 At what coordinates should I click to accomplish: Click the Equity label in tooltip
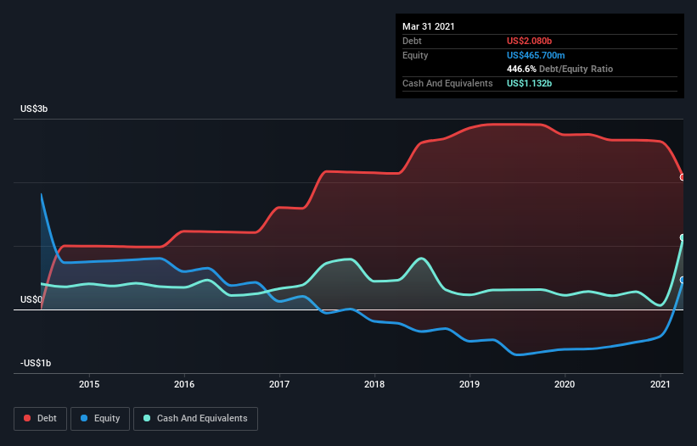415,55
